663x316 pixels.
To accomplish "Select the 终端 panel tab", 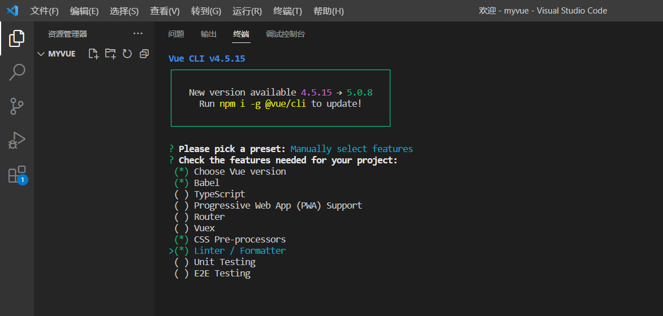I will coord(241,34).
